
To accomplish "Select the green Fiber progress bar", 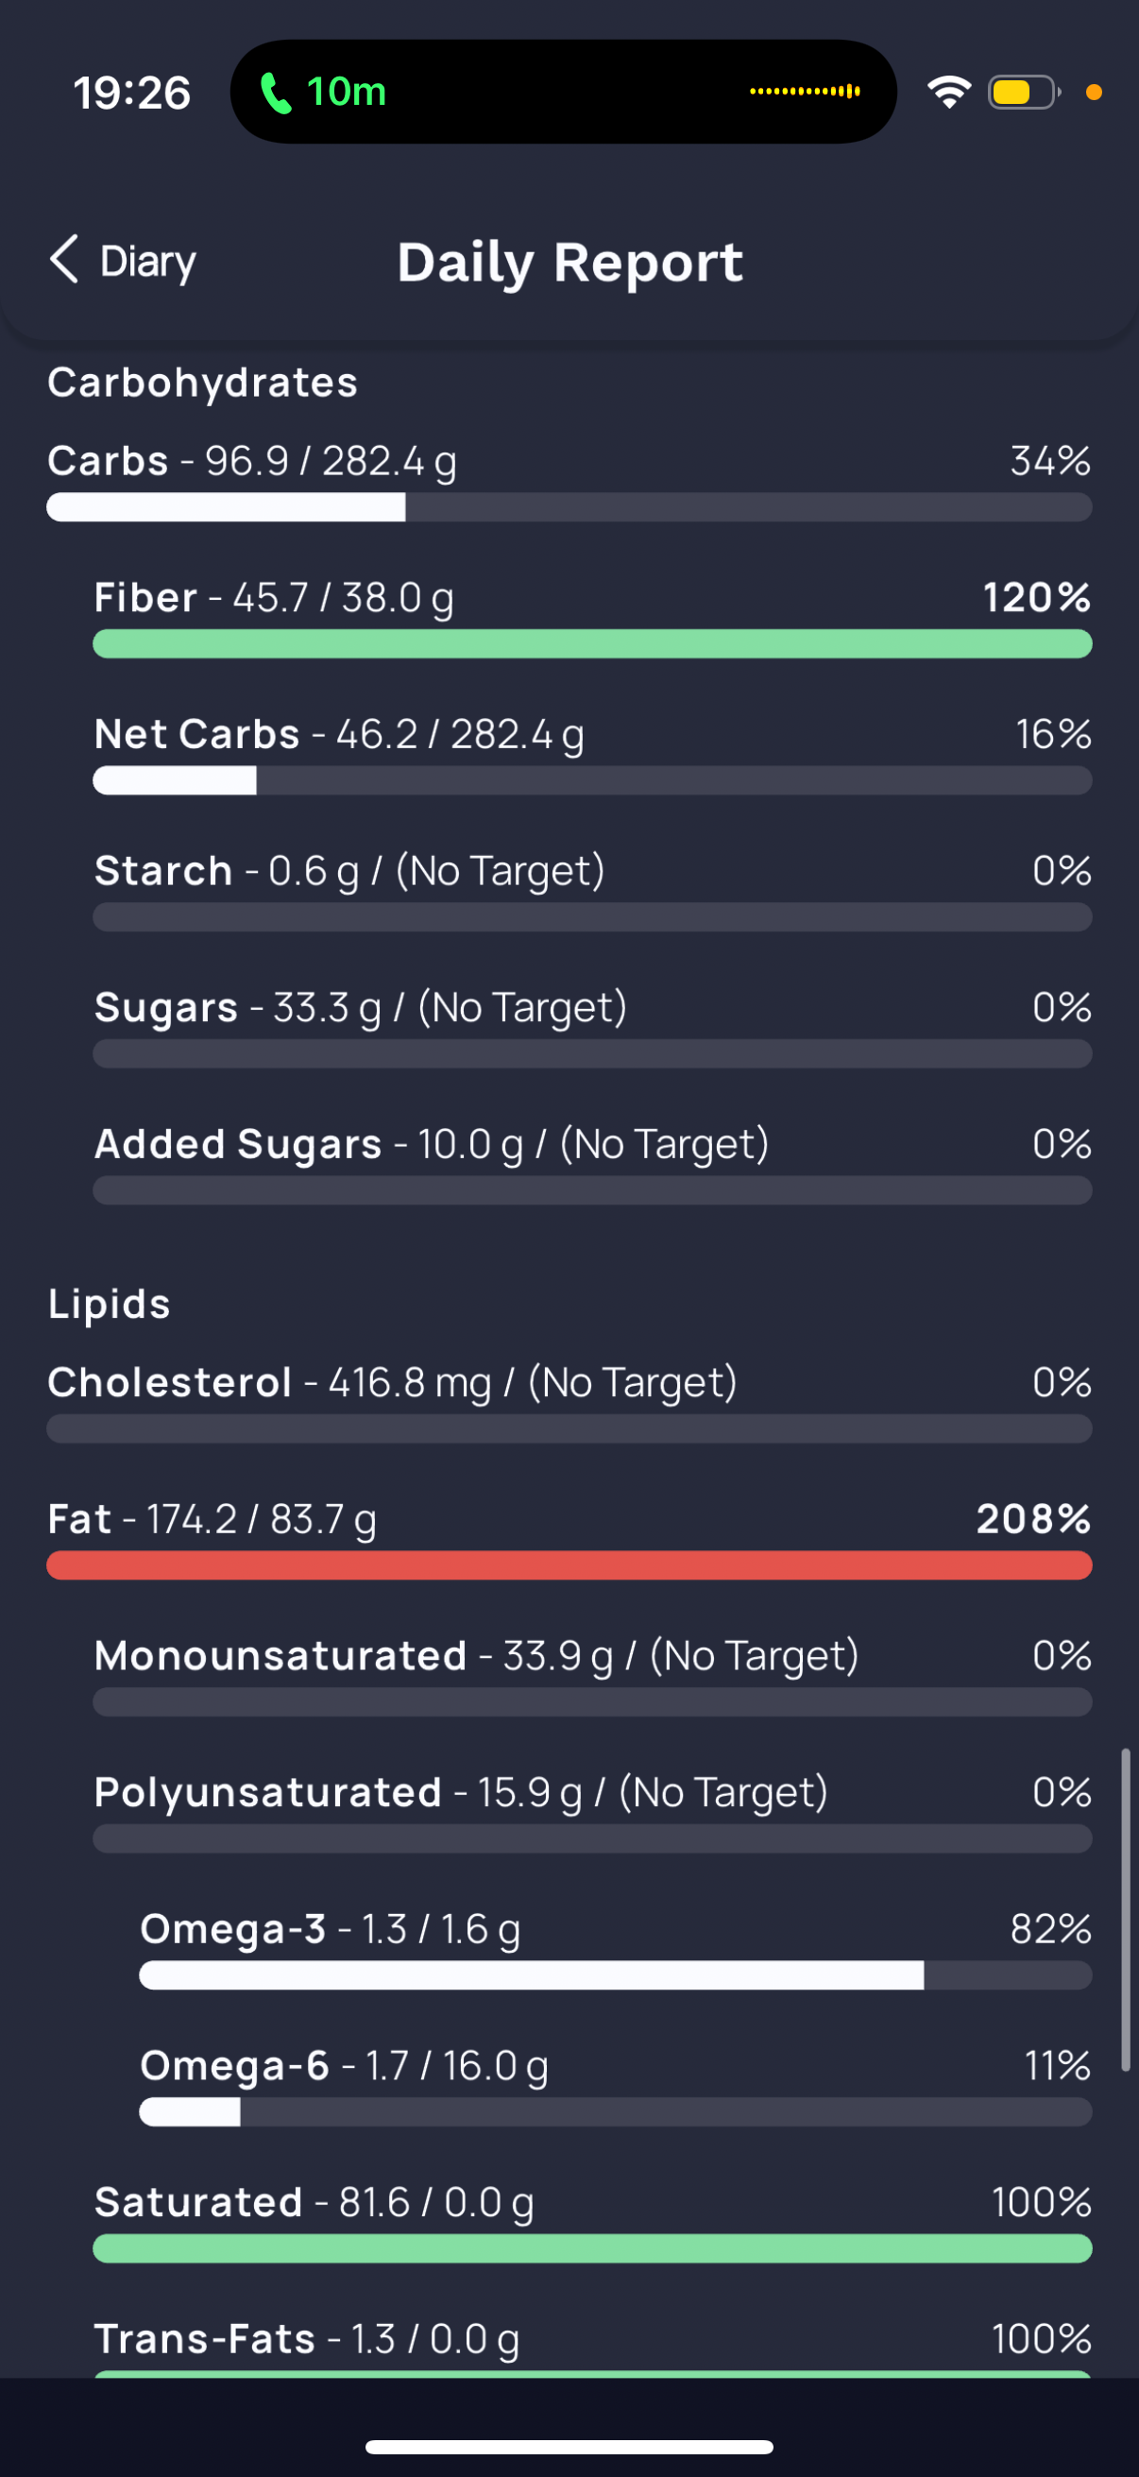I will coord(592,644).
